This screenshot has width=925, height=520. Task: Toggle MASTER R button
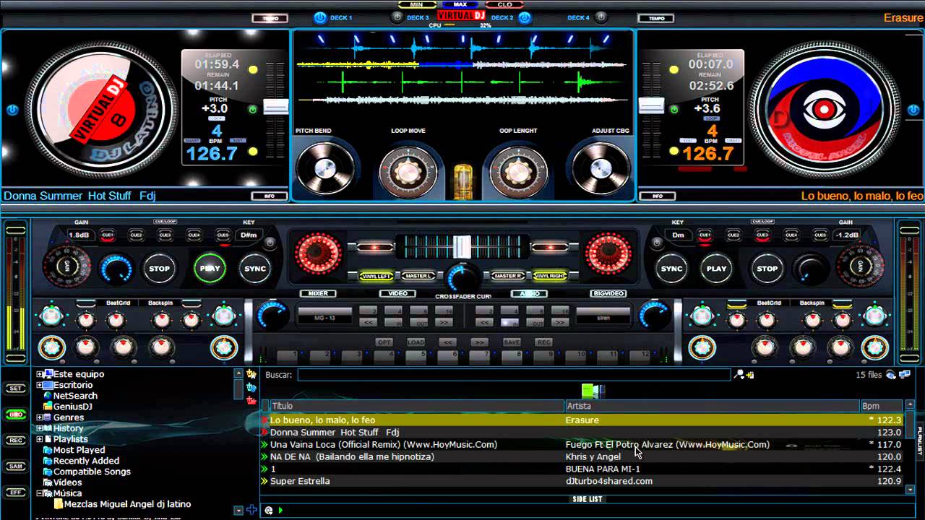coord(507,276)
